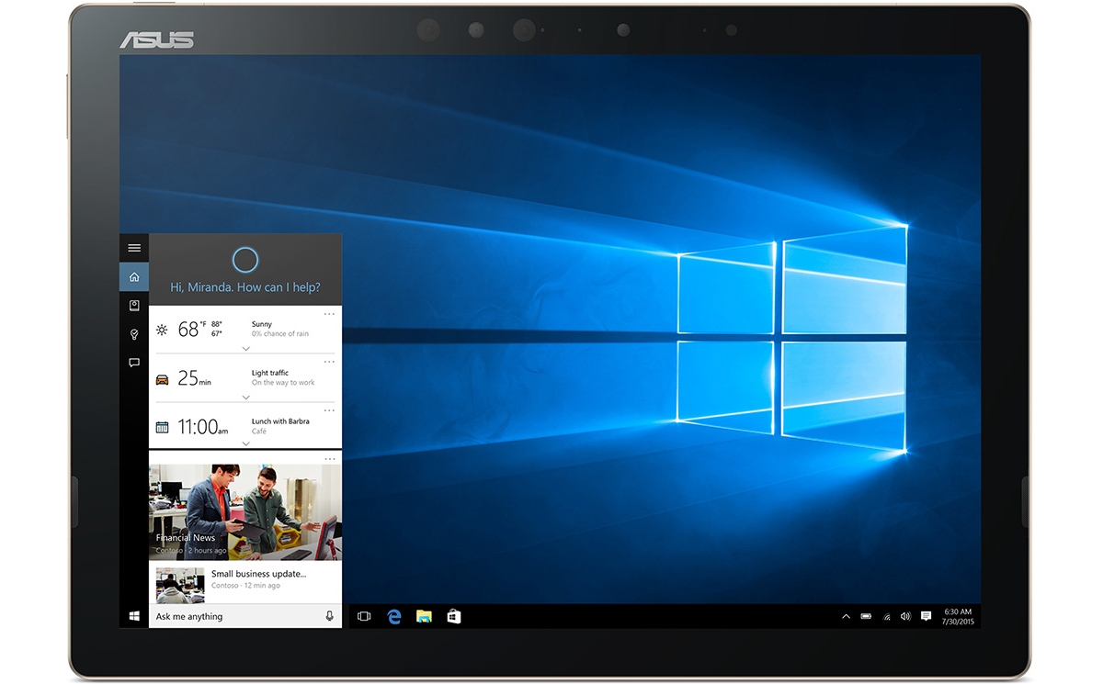This screenshot has height=684, width=1103.
Task: Expand the weather card chevron
Action: tap(245, 349)
